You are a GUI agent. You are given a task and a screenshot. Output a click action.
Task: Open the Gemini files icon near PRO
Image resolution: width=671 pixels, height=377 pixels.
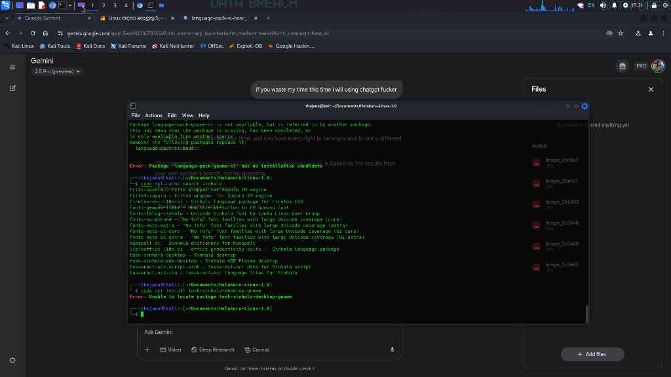point(623,66)
